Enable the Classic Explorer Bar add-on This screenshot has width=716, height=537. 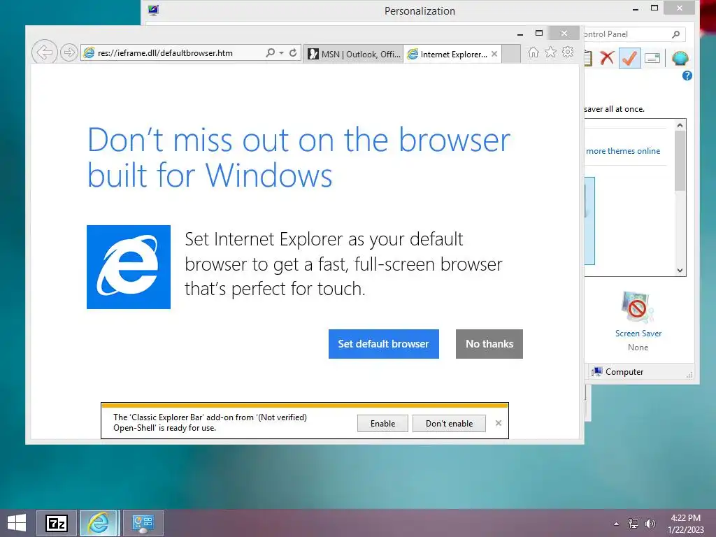[382, 424]
